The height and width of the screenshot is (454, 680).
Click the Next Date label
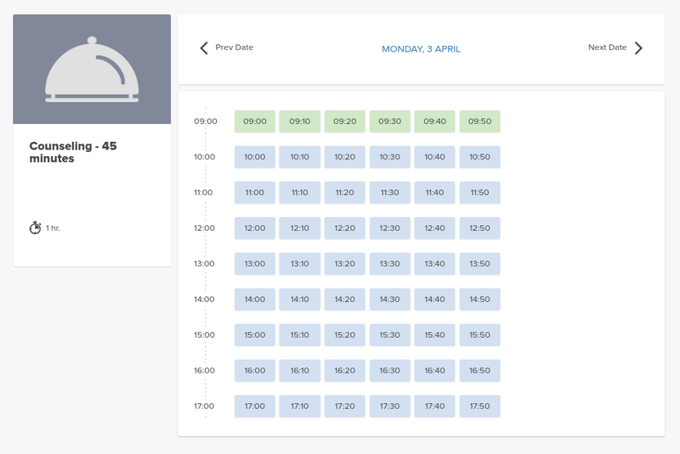[x=607, y=48]
